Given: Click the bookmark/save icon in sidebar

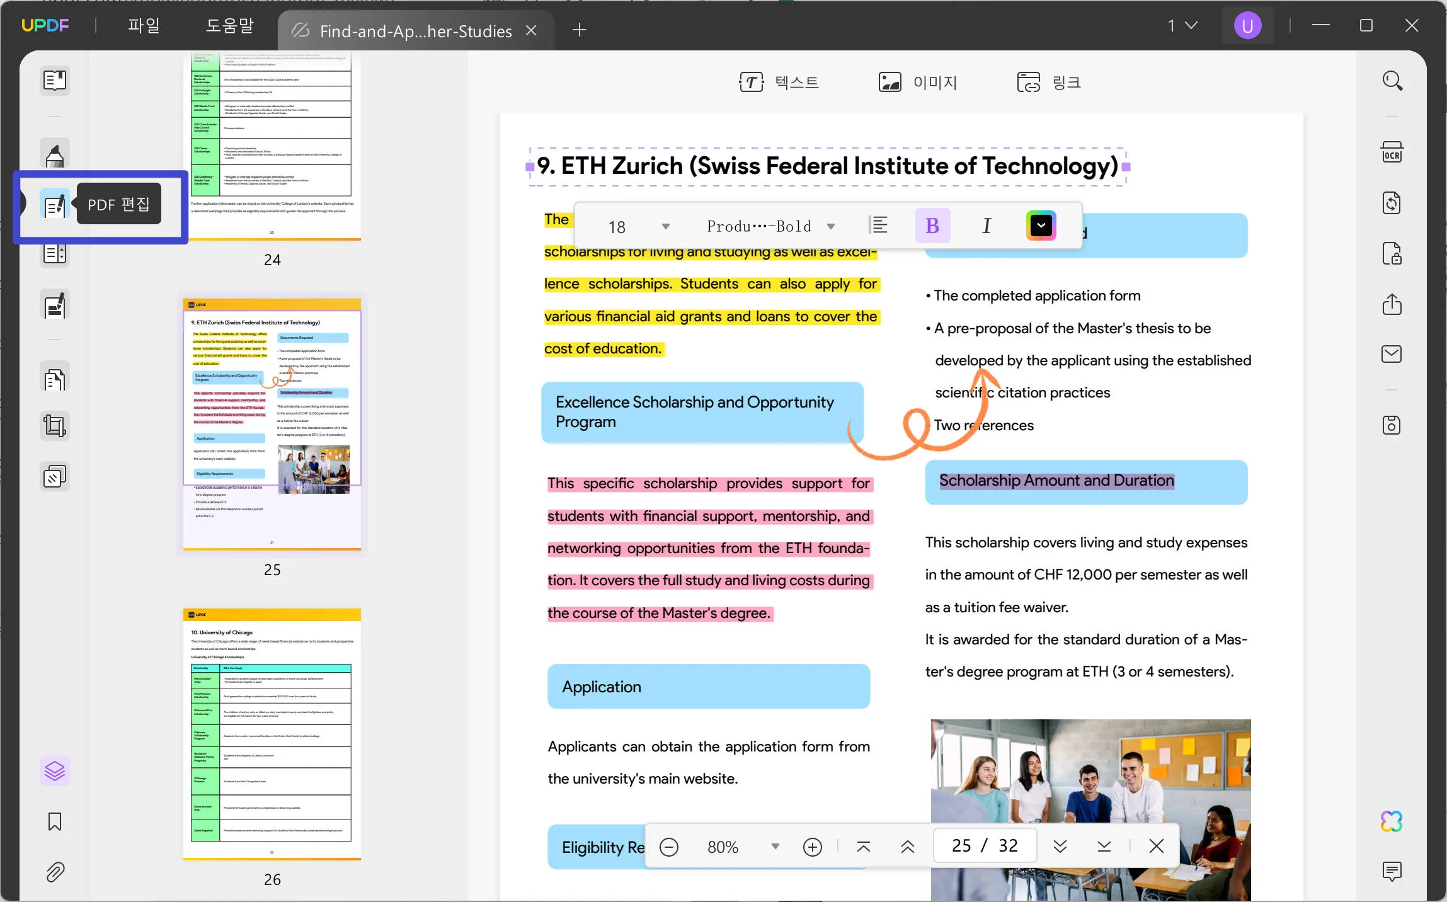Looking at the screenshot, I should coord(53,820).
